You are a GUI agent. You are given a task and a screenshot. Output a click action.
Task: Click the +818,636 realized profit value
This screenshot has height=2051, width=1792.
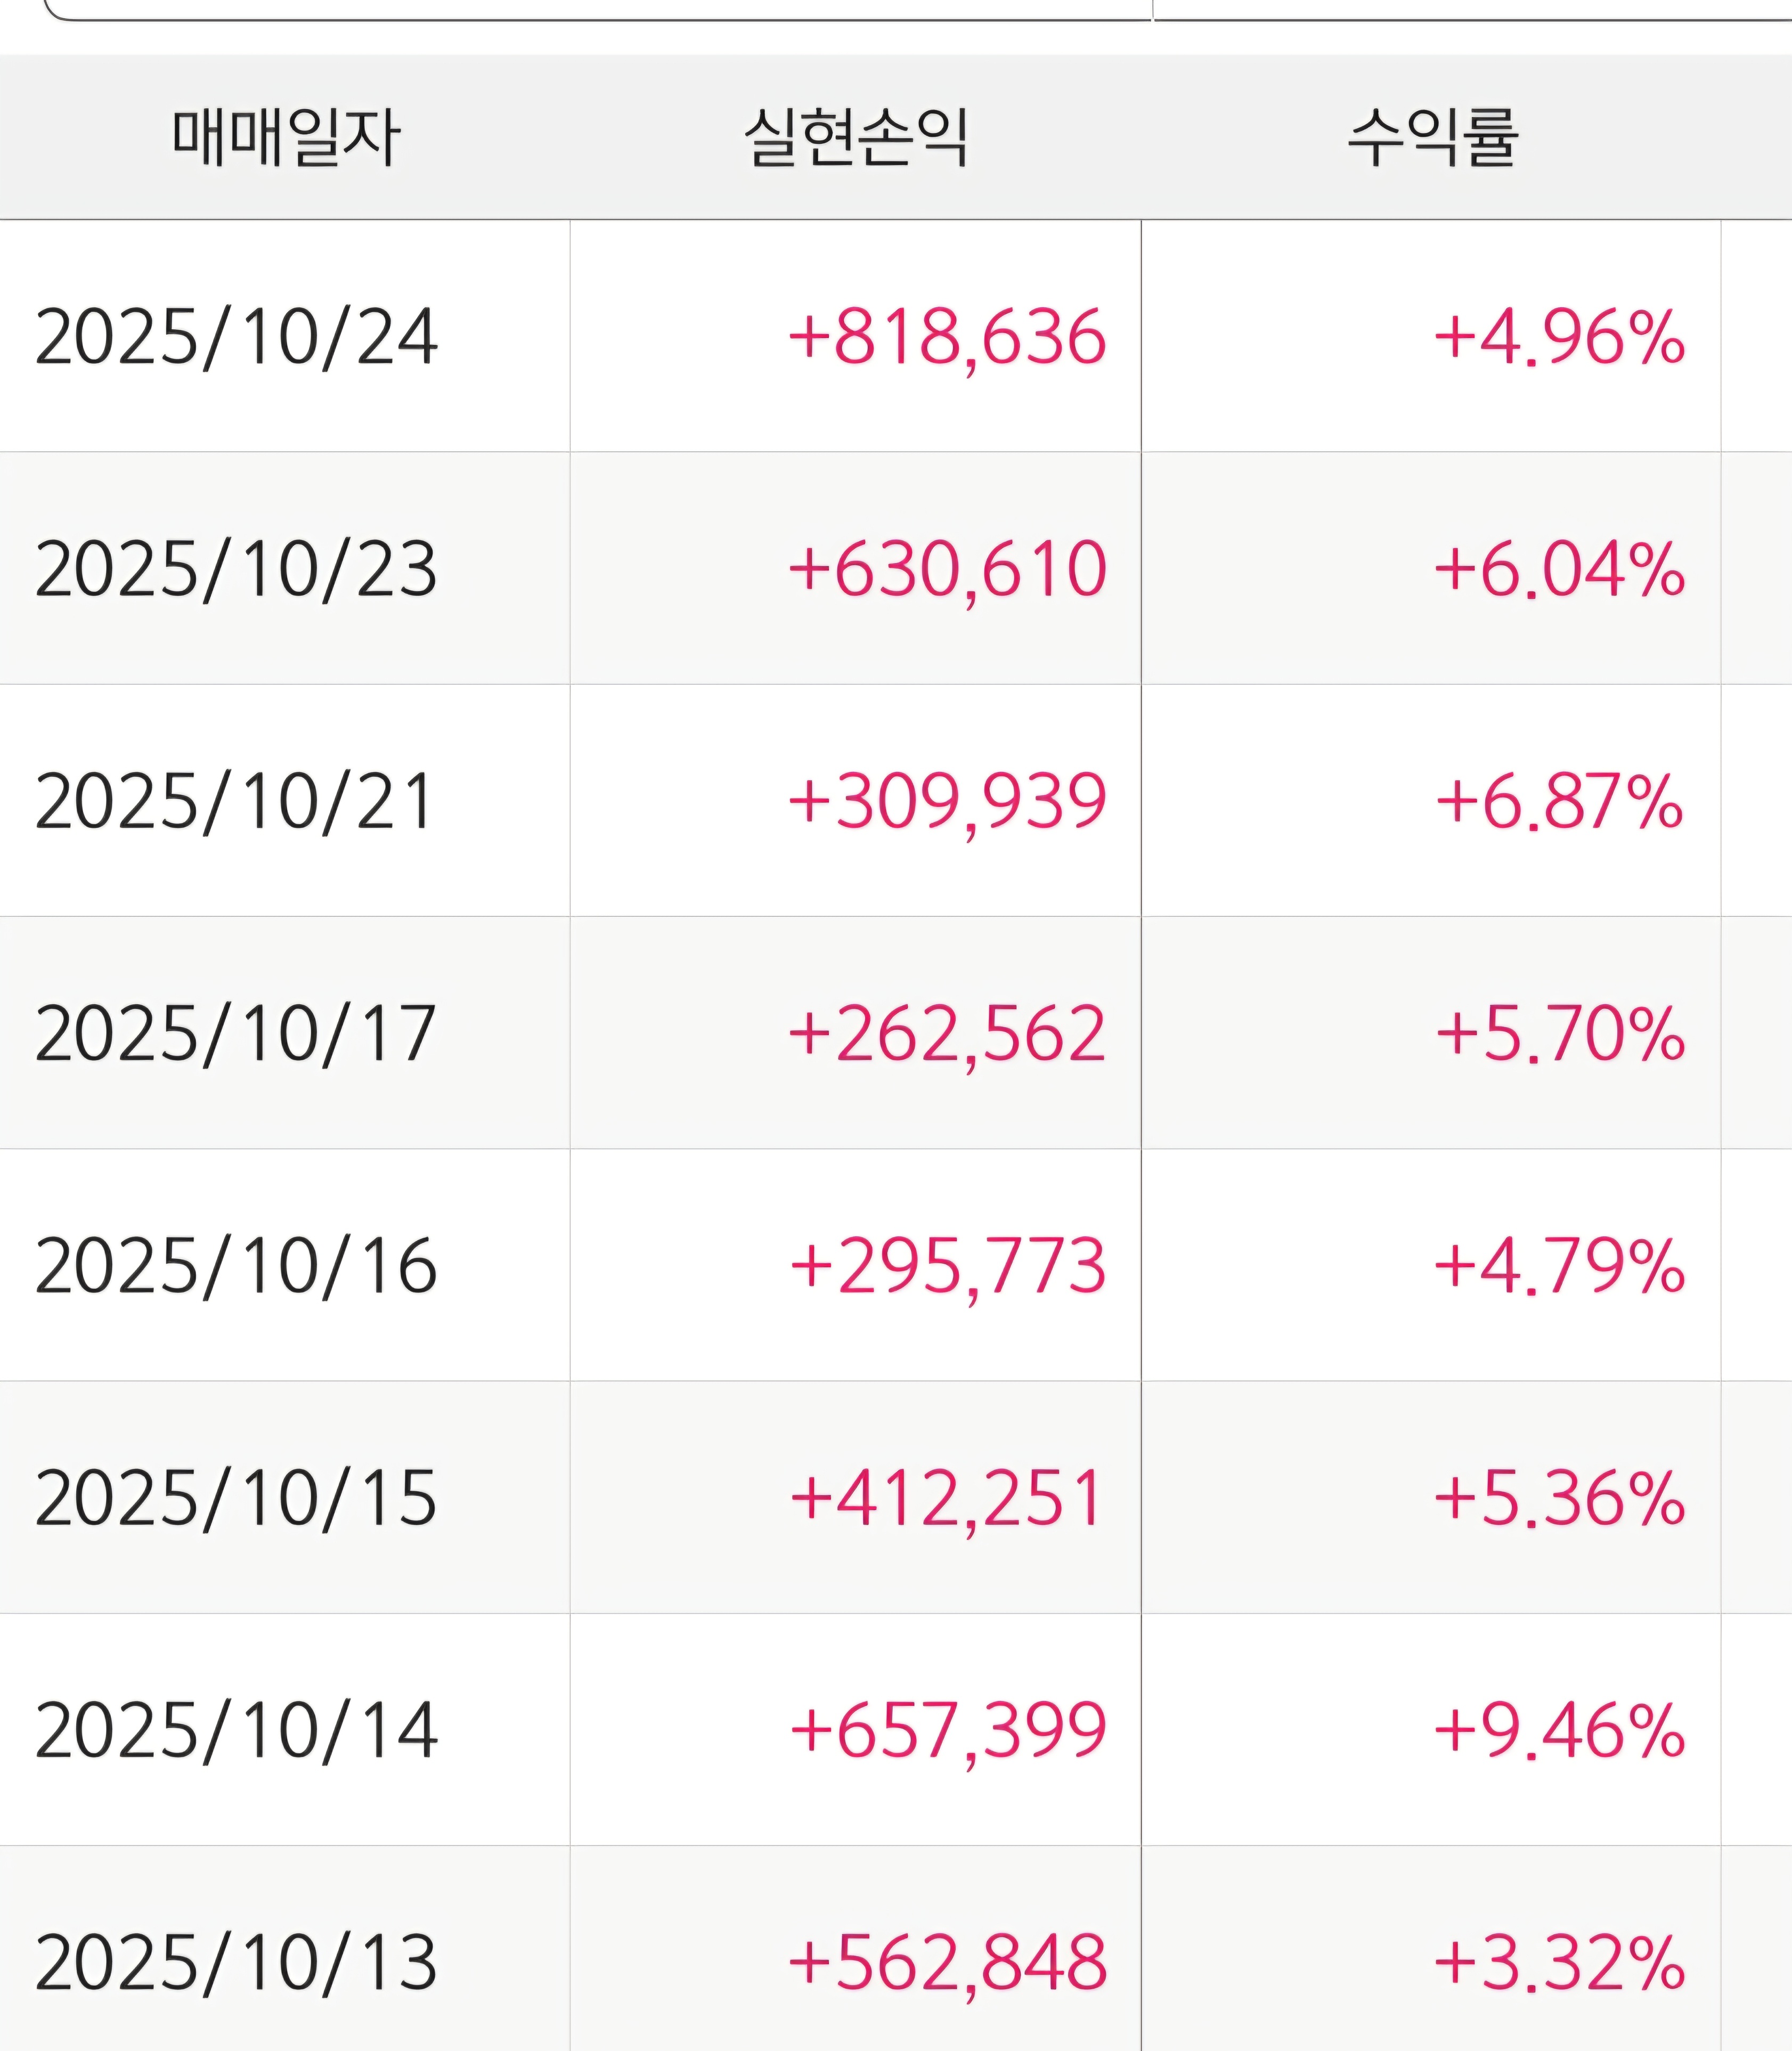947,337
